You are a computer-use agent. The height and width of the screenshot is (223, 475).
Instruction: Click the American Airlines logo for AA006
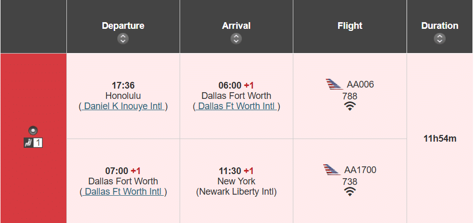pos(335,84)
